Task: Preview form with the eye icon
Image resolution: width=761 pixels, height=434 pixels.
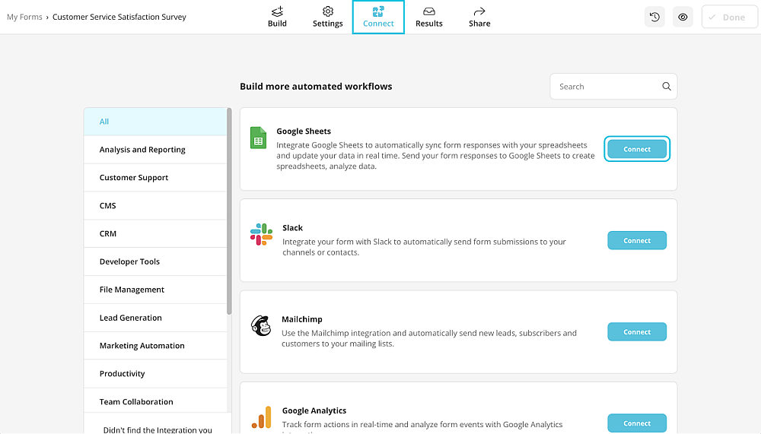Action: click(683, 17)
